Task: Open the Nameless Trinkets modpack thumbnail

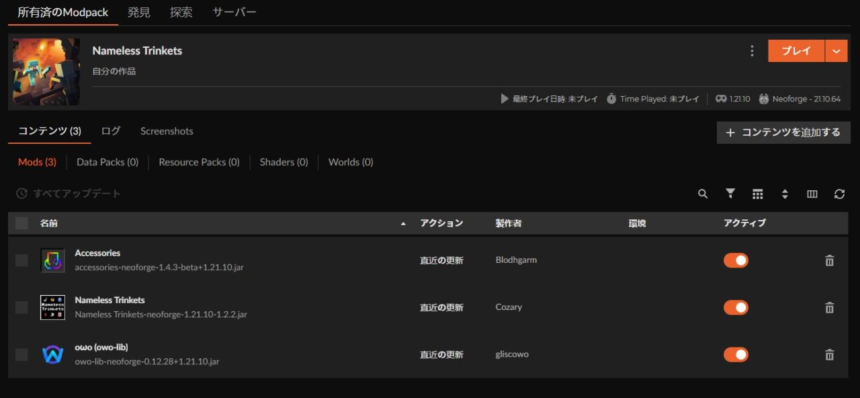Action: click(x=46, y=72)
